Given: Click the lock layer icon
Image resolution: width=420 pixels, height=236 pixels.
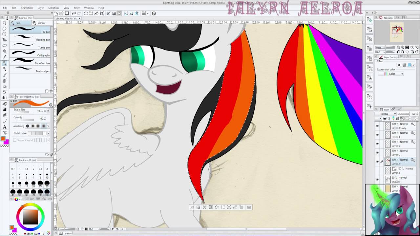Looking at the screenshot, I should point(397,118).
